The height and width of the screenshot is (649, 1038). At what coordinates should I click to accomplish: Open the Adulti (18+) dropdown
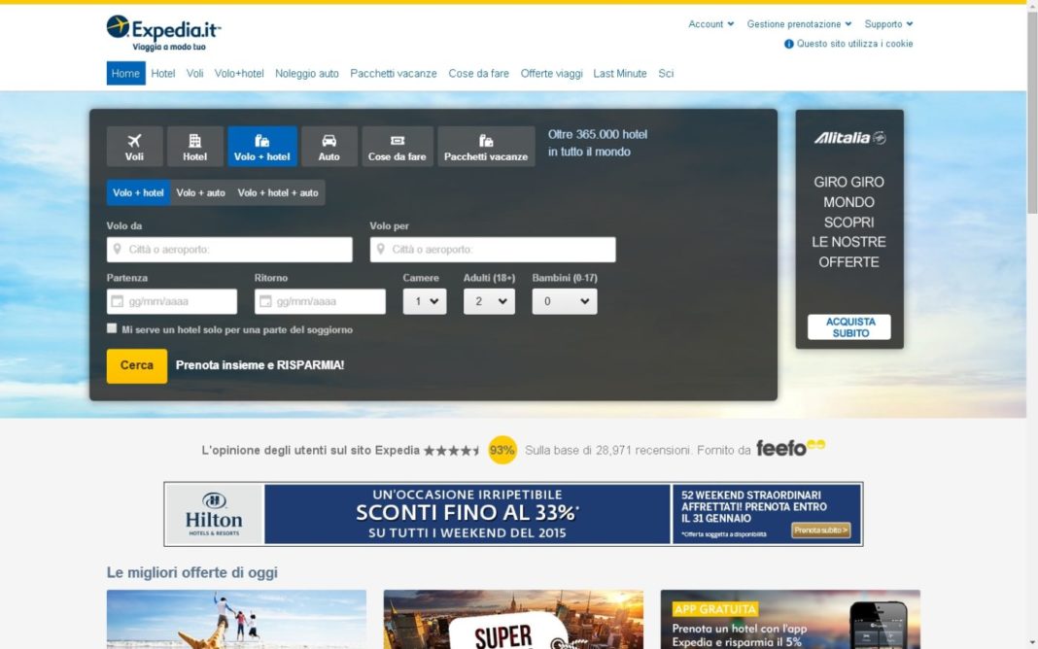[x=489, y=302]
